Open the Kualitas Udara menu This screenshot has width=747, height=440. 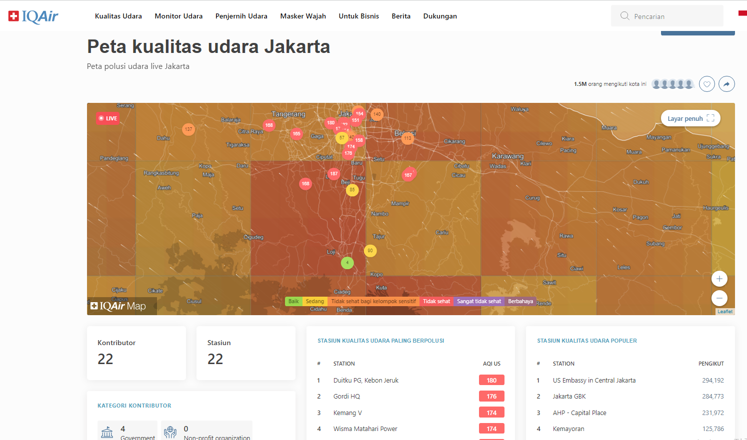point(118,16)
